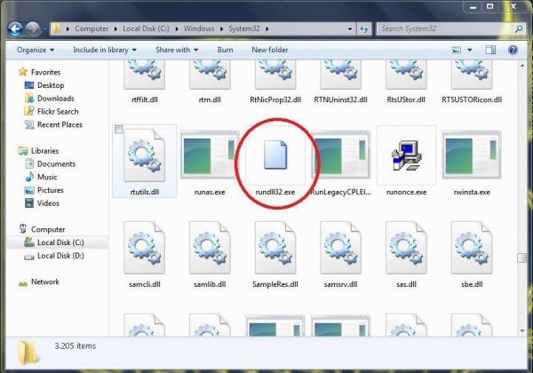Viewport: 533px width, 373px height.
Task: Select the samsrv.dll file icon
Action: (x=340, y=248)
